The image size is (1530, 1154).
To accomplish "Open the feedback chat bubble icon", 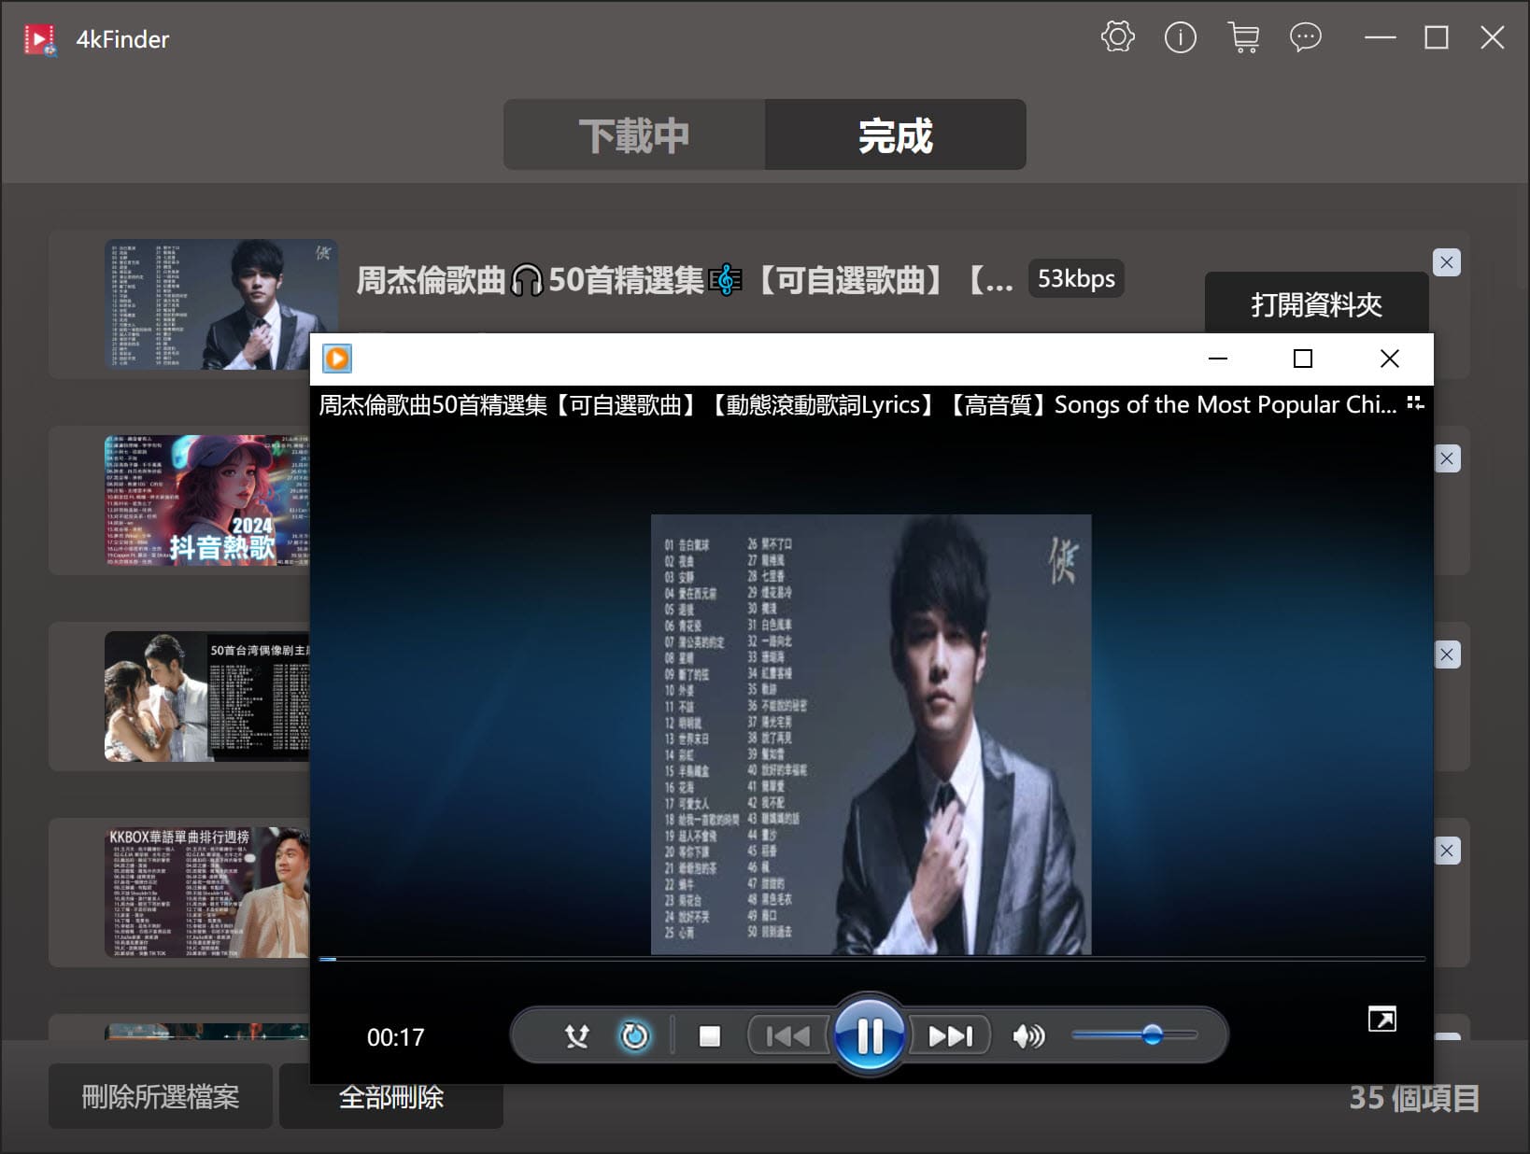I will [x=1305, y=38].
